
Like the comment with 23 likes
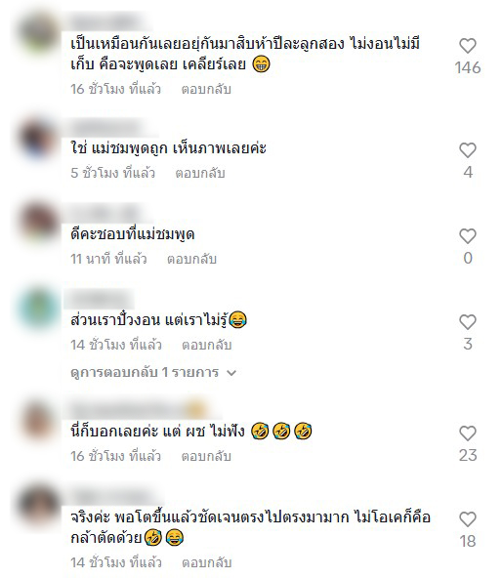point(468,433)
